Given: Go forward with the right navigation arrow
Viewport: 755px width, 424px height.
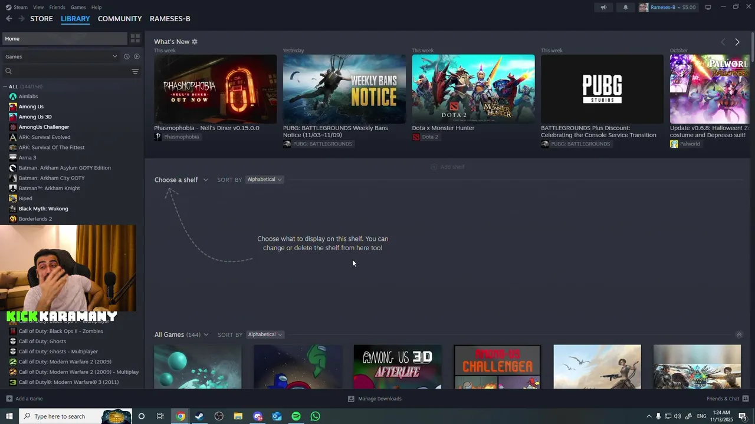Looking at the screenshot, I should point(21,19).
